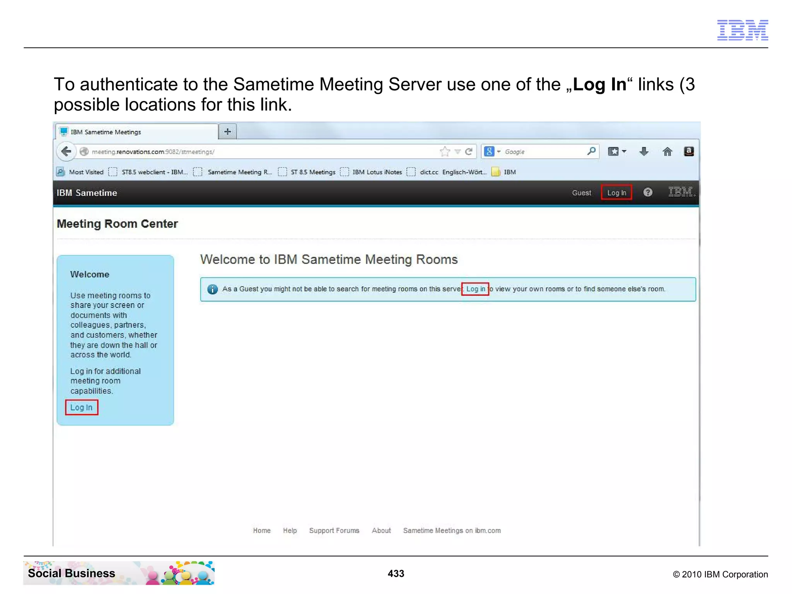Open the Most Visited bookmark

tap(80, 172)
